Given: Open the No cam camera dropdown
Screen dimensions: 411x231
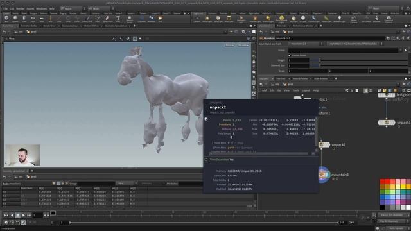Looking at the screenshot, I should (243, 46).
